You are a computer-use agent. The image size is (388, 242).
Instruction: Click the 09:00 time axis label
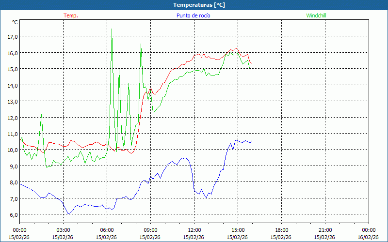(x=150, y=230)
